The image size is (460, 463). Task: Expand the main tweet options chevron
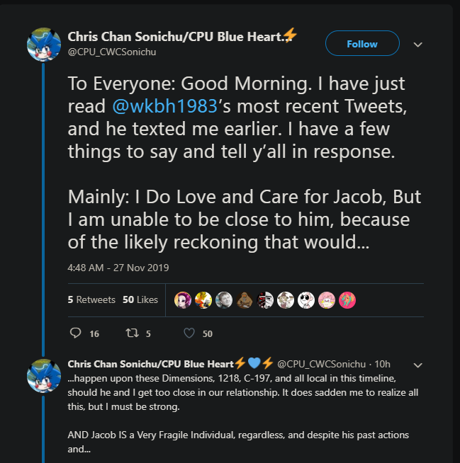tap(417, 45)
